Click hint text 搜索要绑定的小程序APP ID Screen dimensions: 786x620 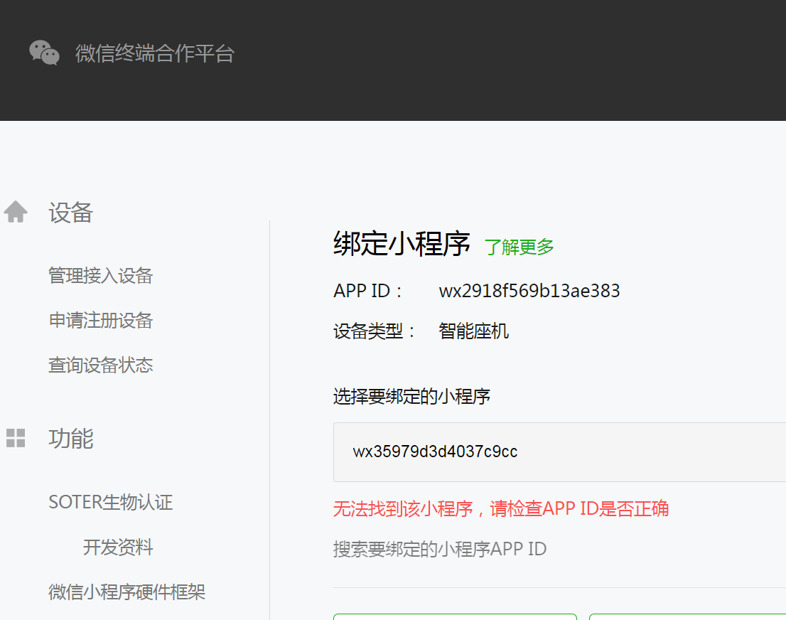(440, 550)
